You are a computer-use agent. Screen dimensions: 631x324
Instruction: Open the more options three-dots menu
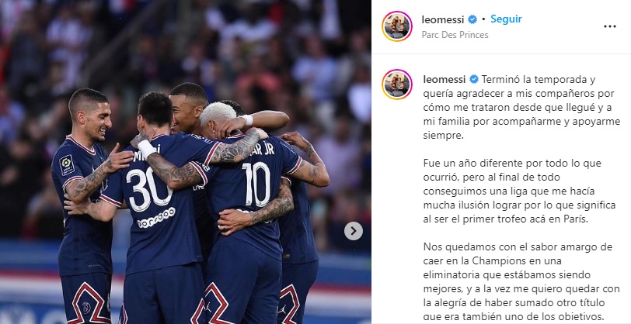click(x=610, y=26)
